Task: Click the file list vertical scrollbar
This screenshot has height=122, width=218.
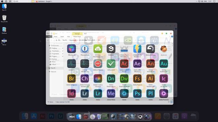Action: click(172, 71)
